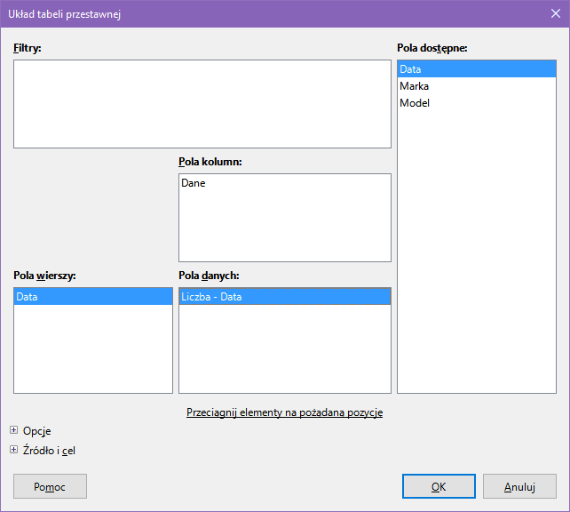The image size is (570, 512).
Task: Expand the Opcje section
Action: tap(13, 431)
